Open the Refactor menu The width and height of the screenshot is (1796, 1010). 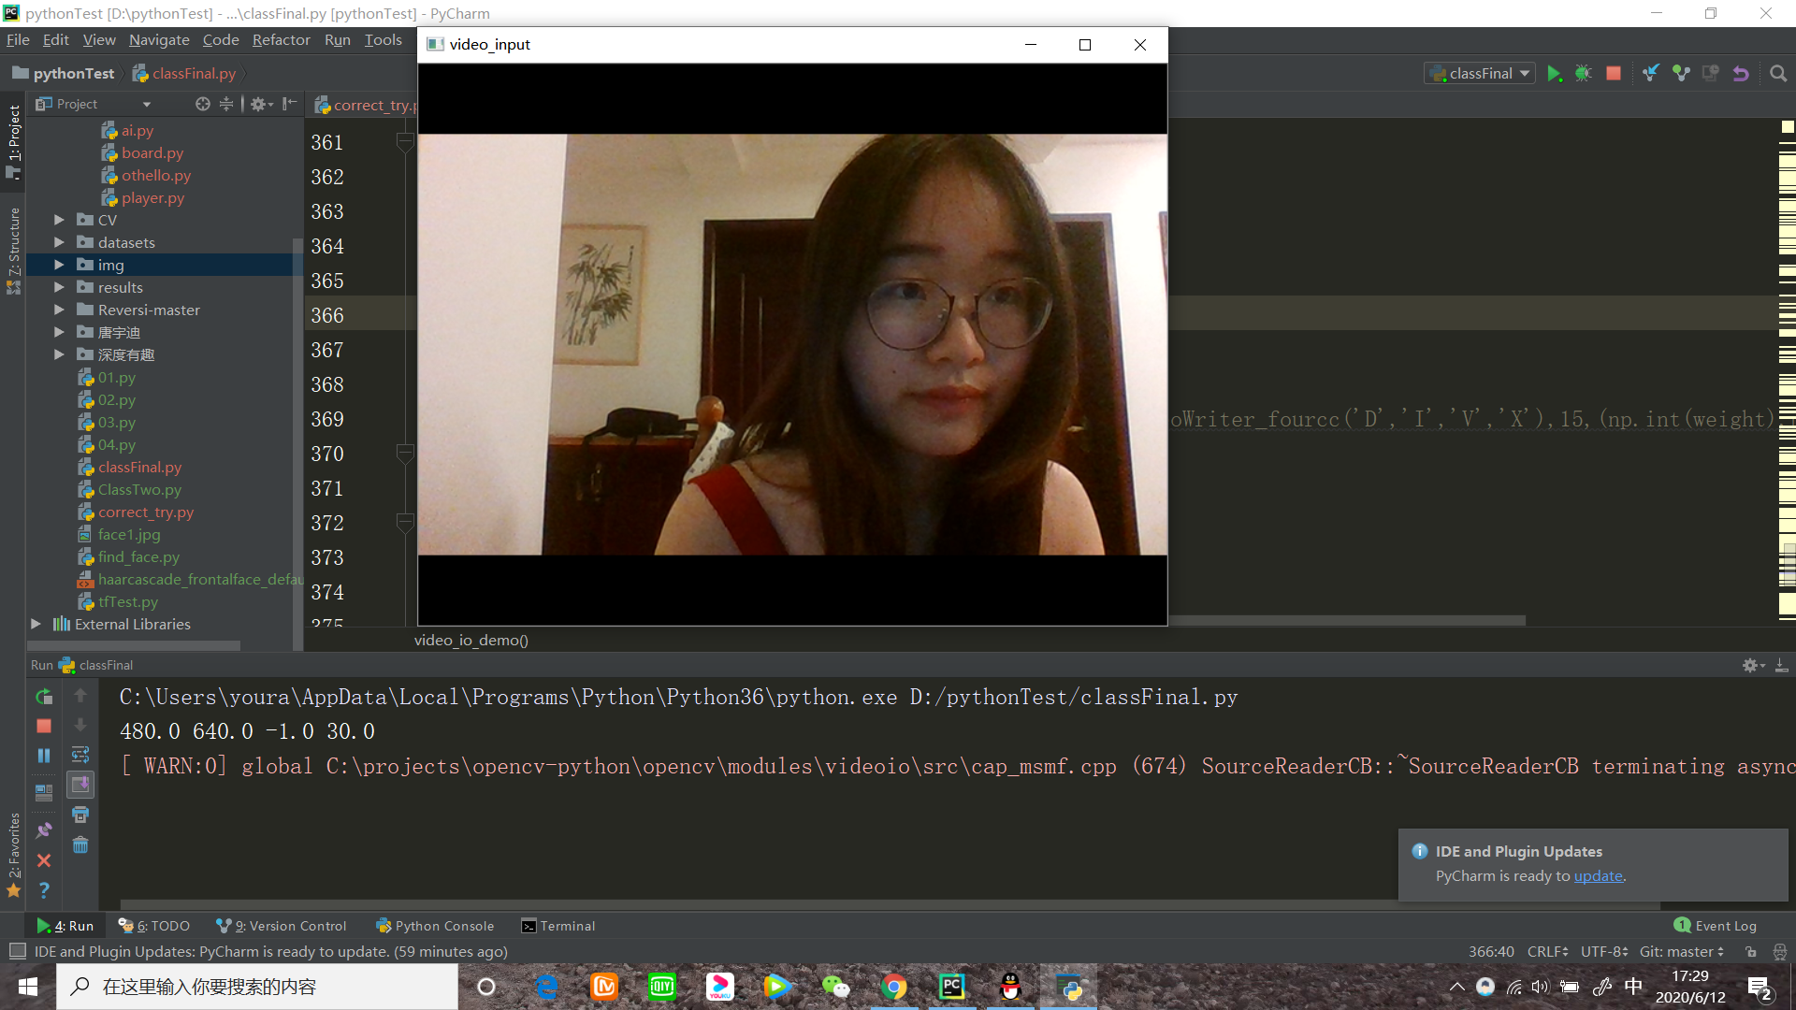coord(281,40)
